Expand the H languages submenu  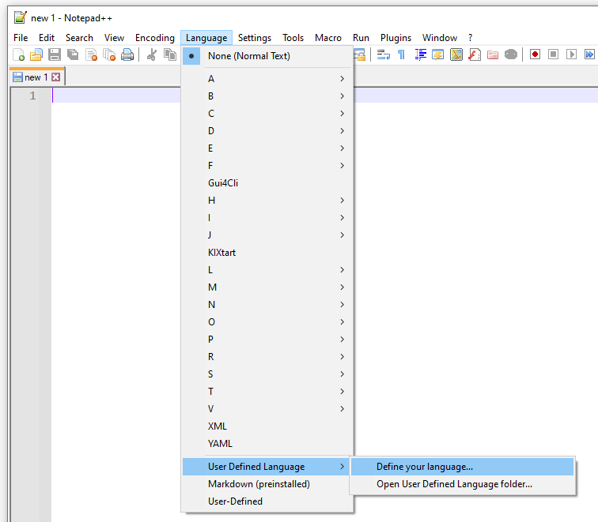267,201
